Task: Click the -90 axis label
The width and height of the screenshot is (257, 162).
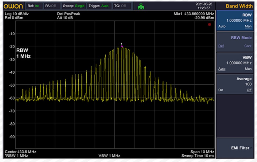Action: tap(12, 137)
